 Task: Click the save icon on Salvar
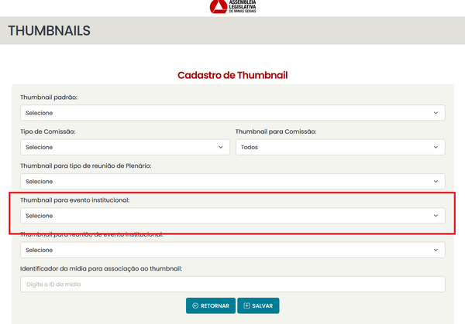[x=246, y=305]
